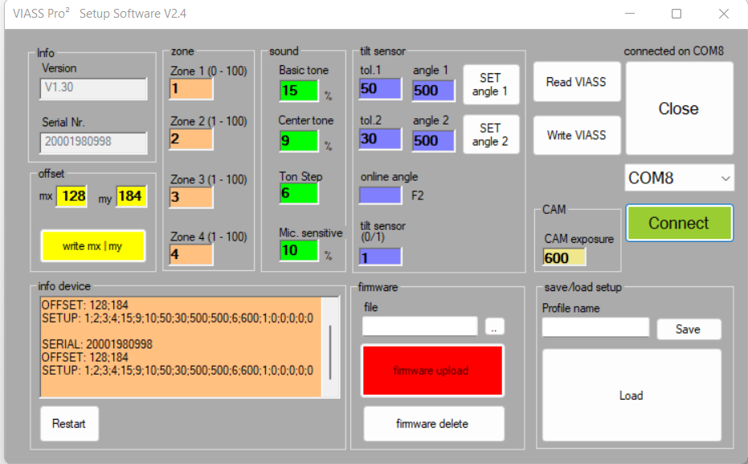Click the yellow write mx | my button
Screen dimensions: 748x464
(x=93, y=246)
